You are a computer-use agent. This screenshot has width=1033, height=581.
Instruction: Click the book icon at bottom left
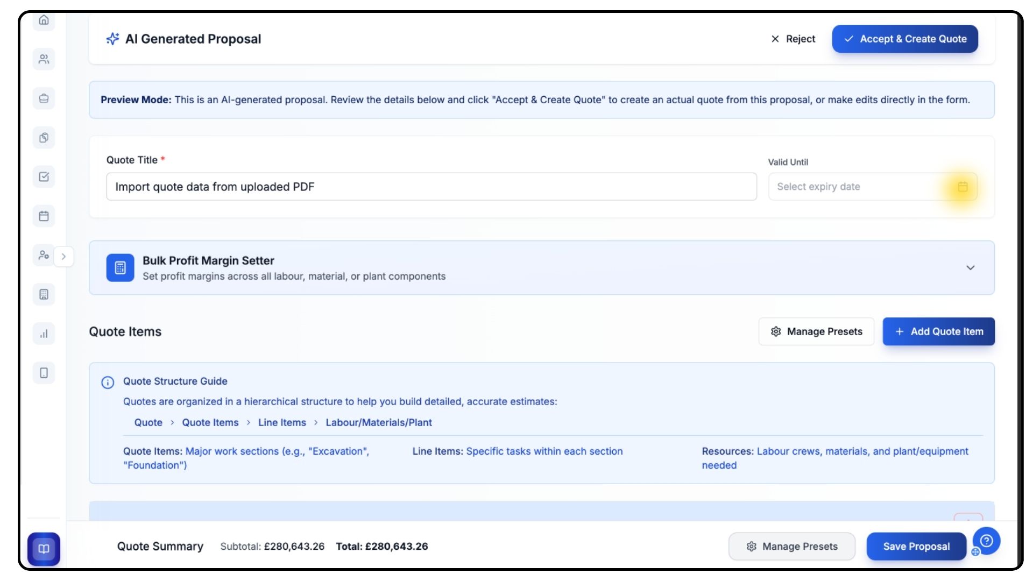tap(44, 549)
